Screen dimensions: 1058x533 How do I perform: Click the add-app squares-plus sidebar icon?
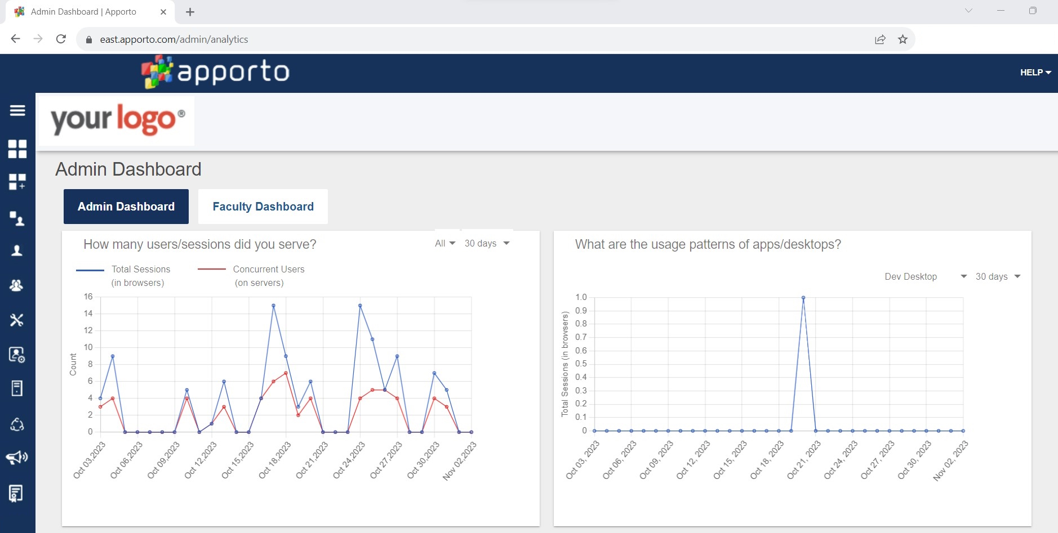click(x=17, y=182)
